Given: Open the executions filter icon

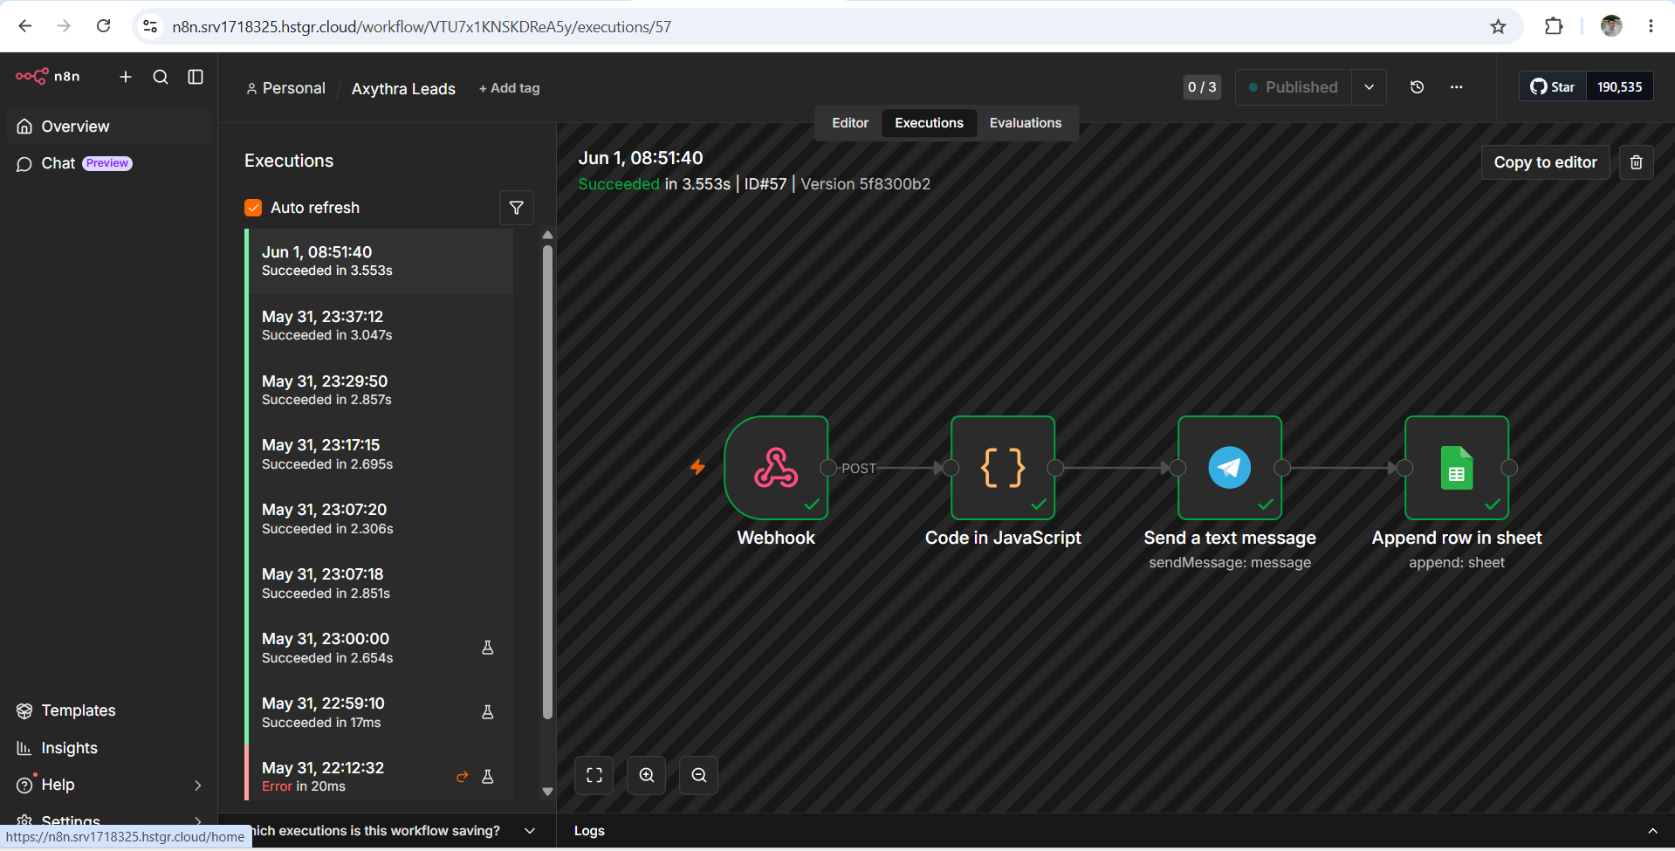Looking at the screenshot, I should coord(517,208).
